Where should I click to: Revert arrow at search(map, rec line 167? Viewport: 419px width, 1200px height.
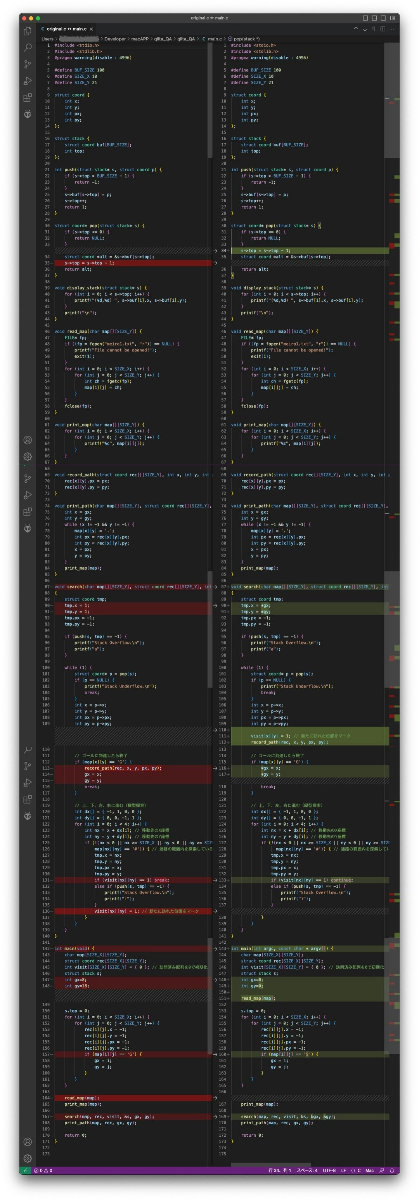(215, 1116)
